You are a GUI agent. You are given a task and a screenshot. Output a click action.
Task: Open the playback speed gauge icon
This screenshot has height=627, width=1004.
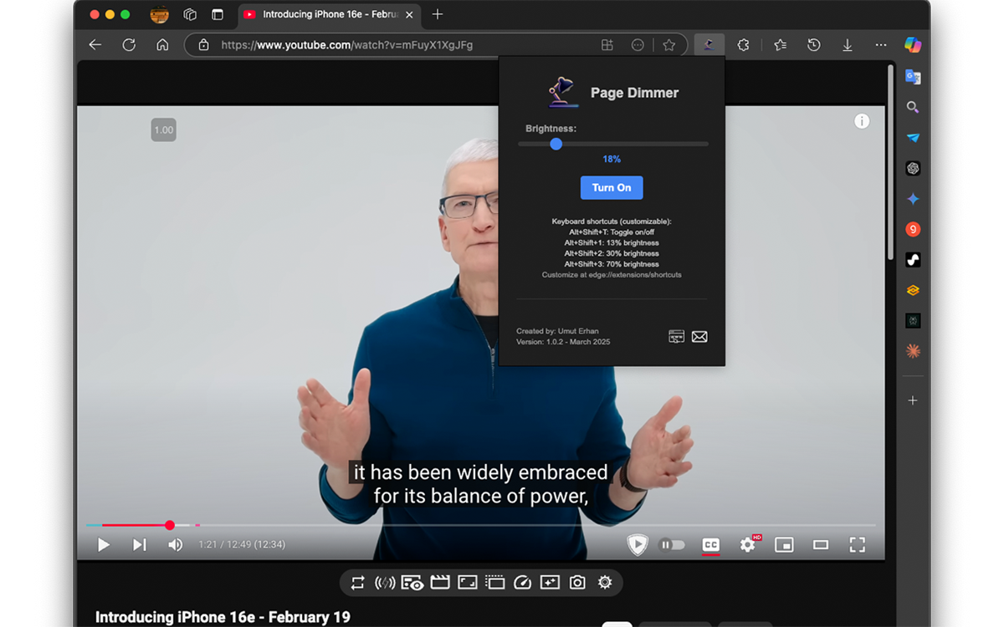click(522, 583)
